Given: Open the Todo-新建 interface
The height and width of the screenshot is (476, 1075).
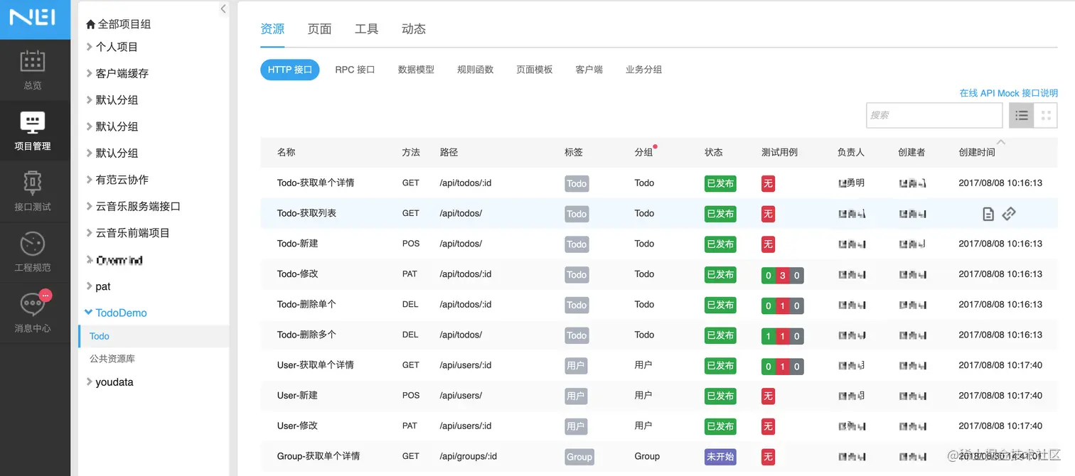Looking at the screenshot, I should [x=297, y=244].
